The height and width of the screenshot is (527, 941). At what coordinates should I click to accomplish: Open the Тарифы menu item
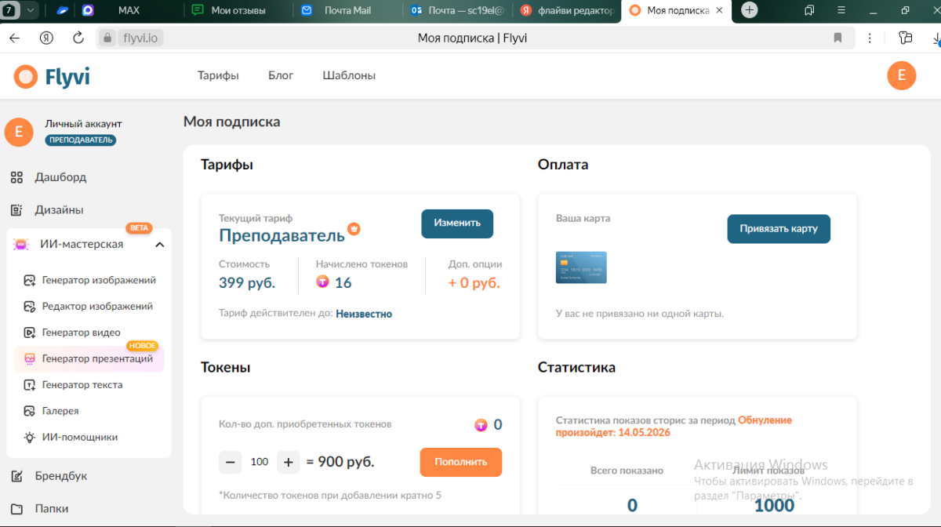(x=218, y=75)
